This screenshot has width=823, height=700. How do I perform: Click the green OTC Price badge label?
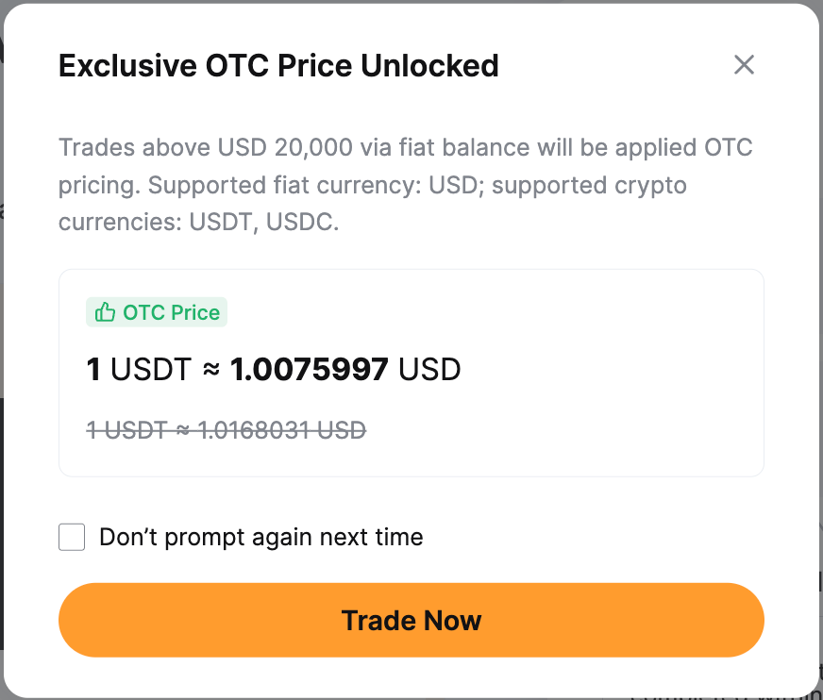click(x=171, y=313)
